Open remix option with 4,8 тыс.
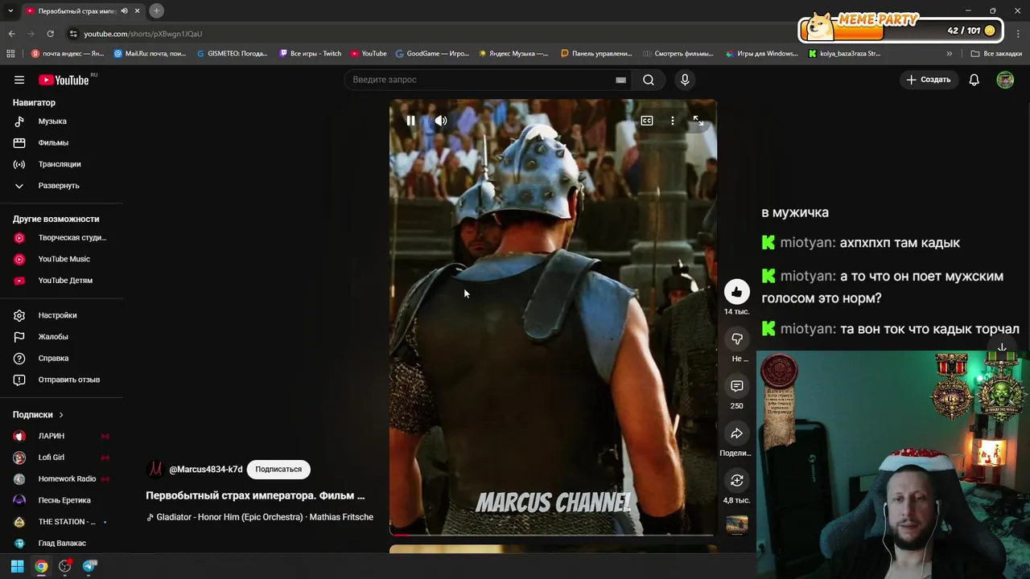 tap(737, 480)
